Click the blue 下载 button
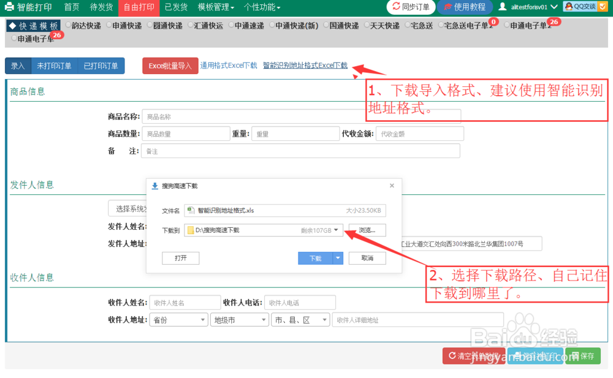 point(315,258)
